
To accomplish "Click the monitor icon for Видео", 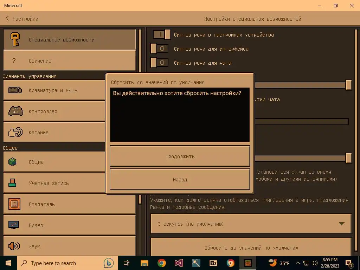I will (14, 225).
